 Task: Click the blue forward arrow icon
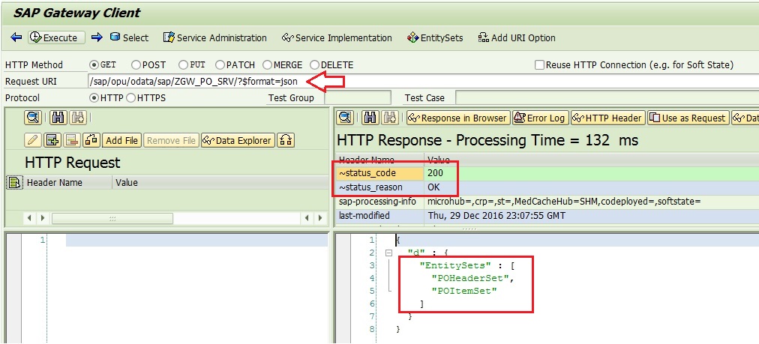tap(97, 37)
